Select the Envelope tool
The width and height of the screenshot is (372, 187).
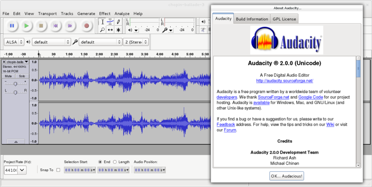point(110,22)
